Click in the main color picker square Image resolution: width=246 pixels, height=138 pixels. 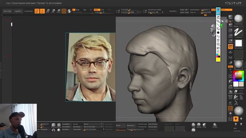238,76
